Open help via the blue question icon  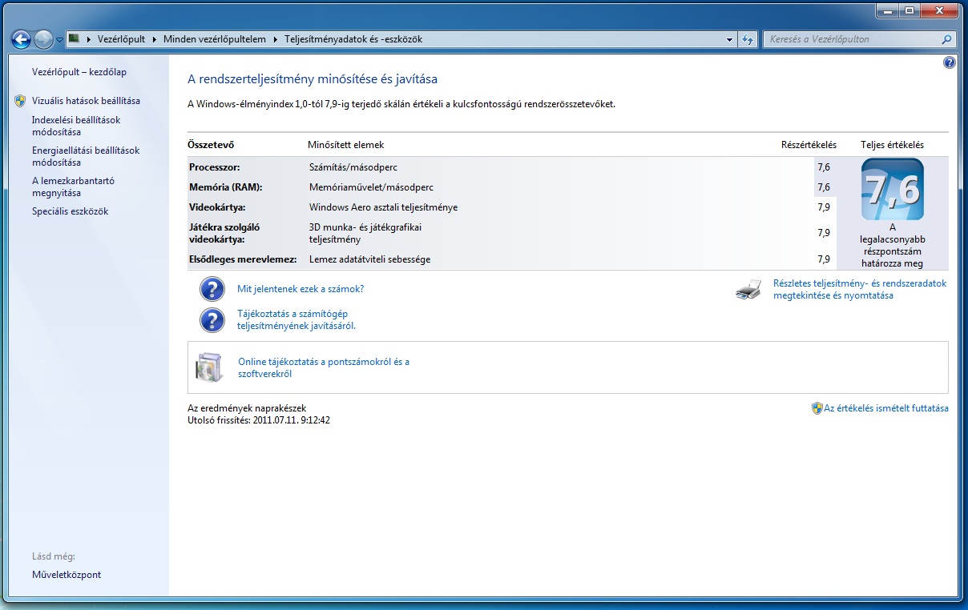[x=950, y=62]
